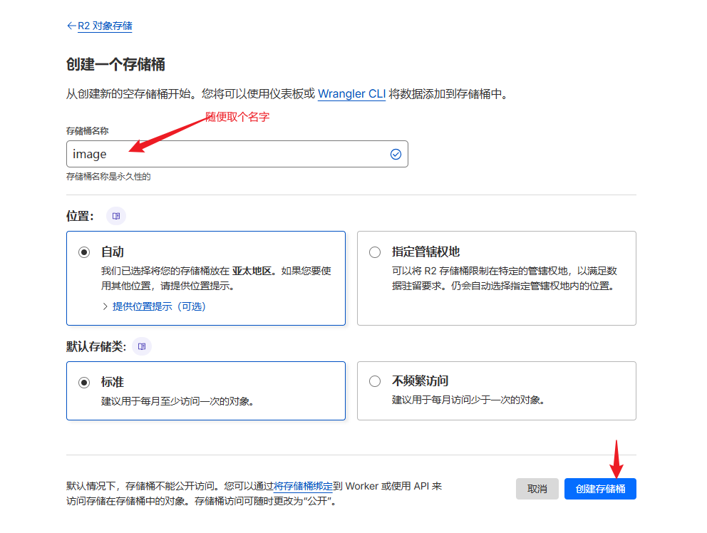Open the docs icon next to 位置
The height and width of the screenshot is (533, 707).
pyautogui.click(x=116, y=215)
